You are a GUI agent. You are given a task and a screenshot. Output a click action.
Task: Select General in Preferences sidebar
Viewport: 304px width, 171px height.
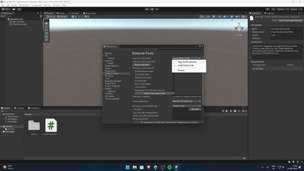point(108,53)
